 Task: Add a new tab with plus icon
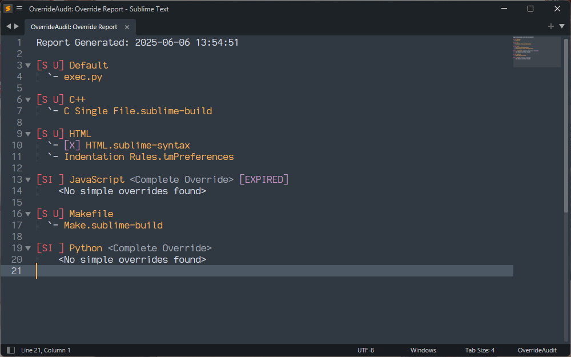(550, 26)
